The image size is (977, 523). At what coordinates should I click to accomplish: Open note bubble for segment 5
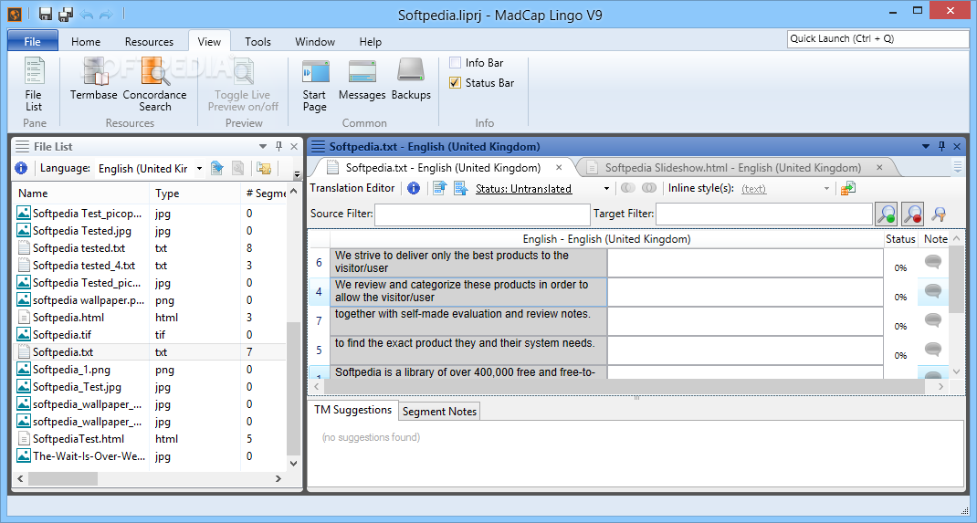(933, 350)
